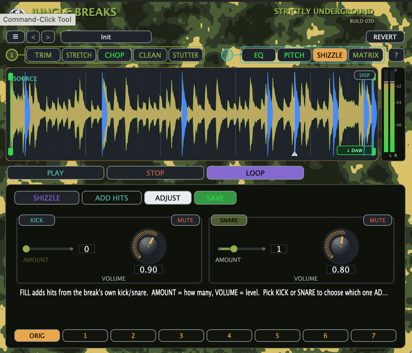This screenshot has width=412, height=353.
Task: Click the green start handle at waveform top
Action: (x=10, y=77)
